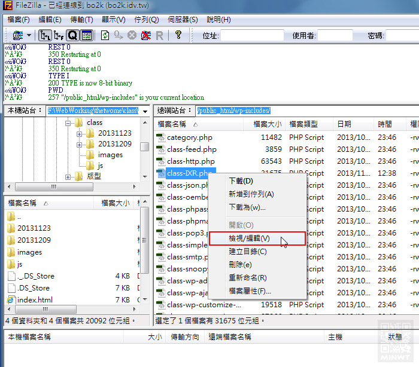Select js folder icon in local list

[x=11, y=264]
